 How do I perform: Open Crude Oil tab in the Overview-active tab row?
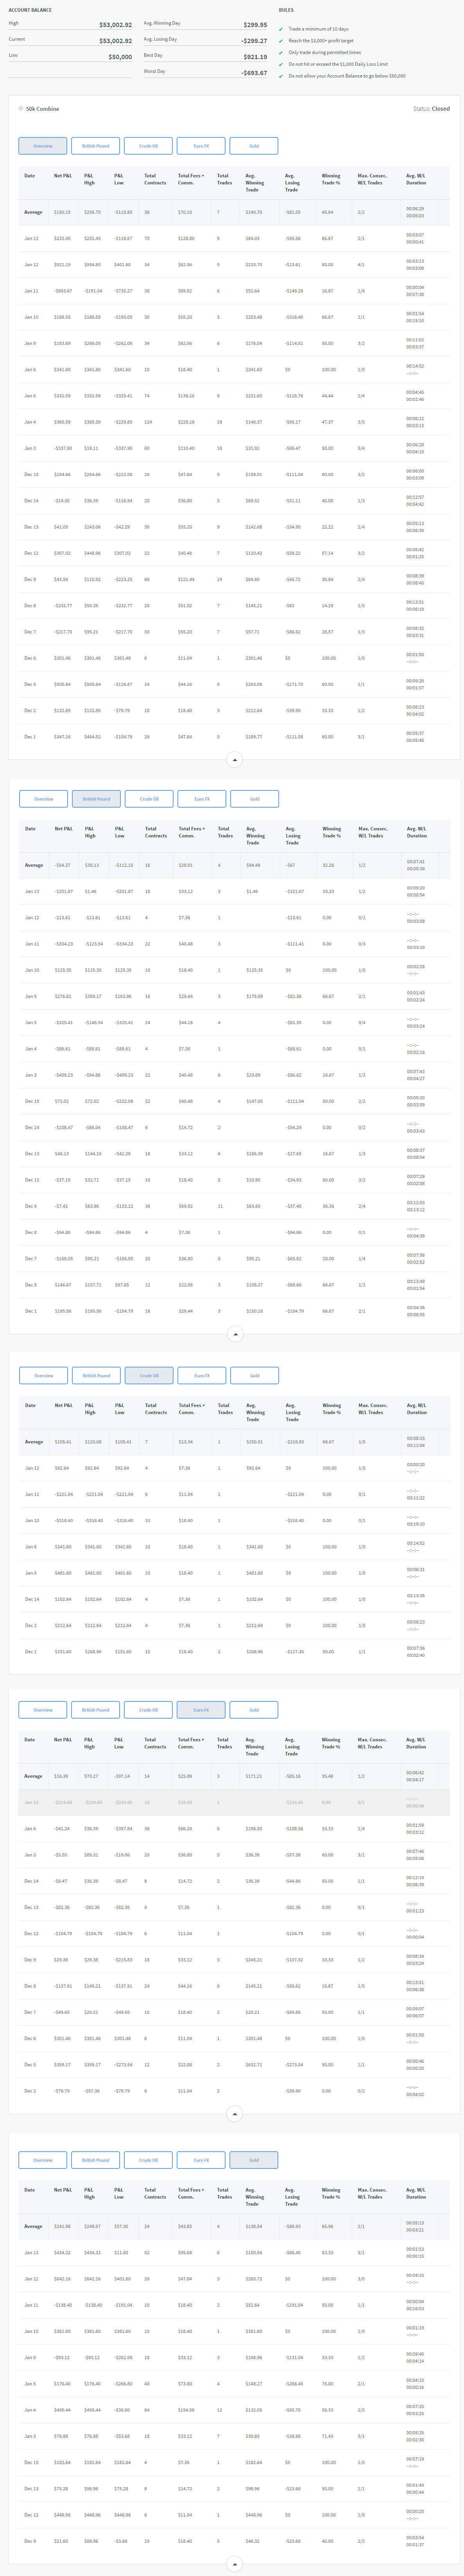pos(149,146)
